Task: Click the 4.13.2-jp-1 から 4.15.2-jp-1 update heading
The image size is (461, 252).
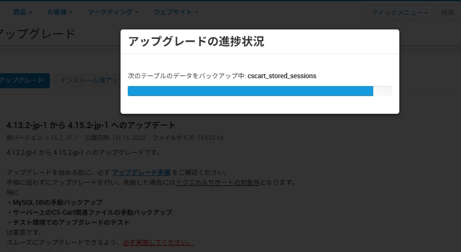Action: click(91, 125)
